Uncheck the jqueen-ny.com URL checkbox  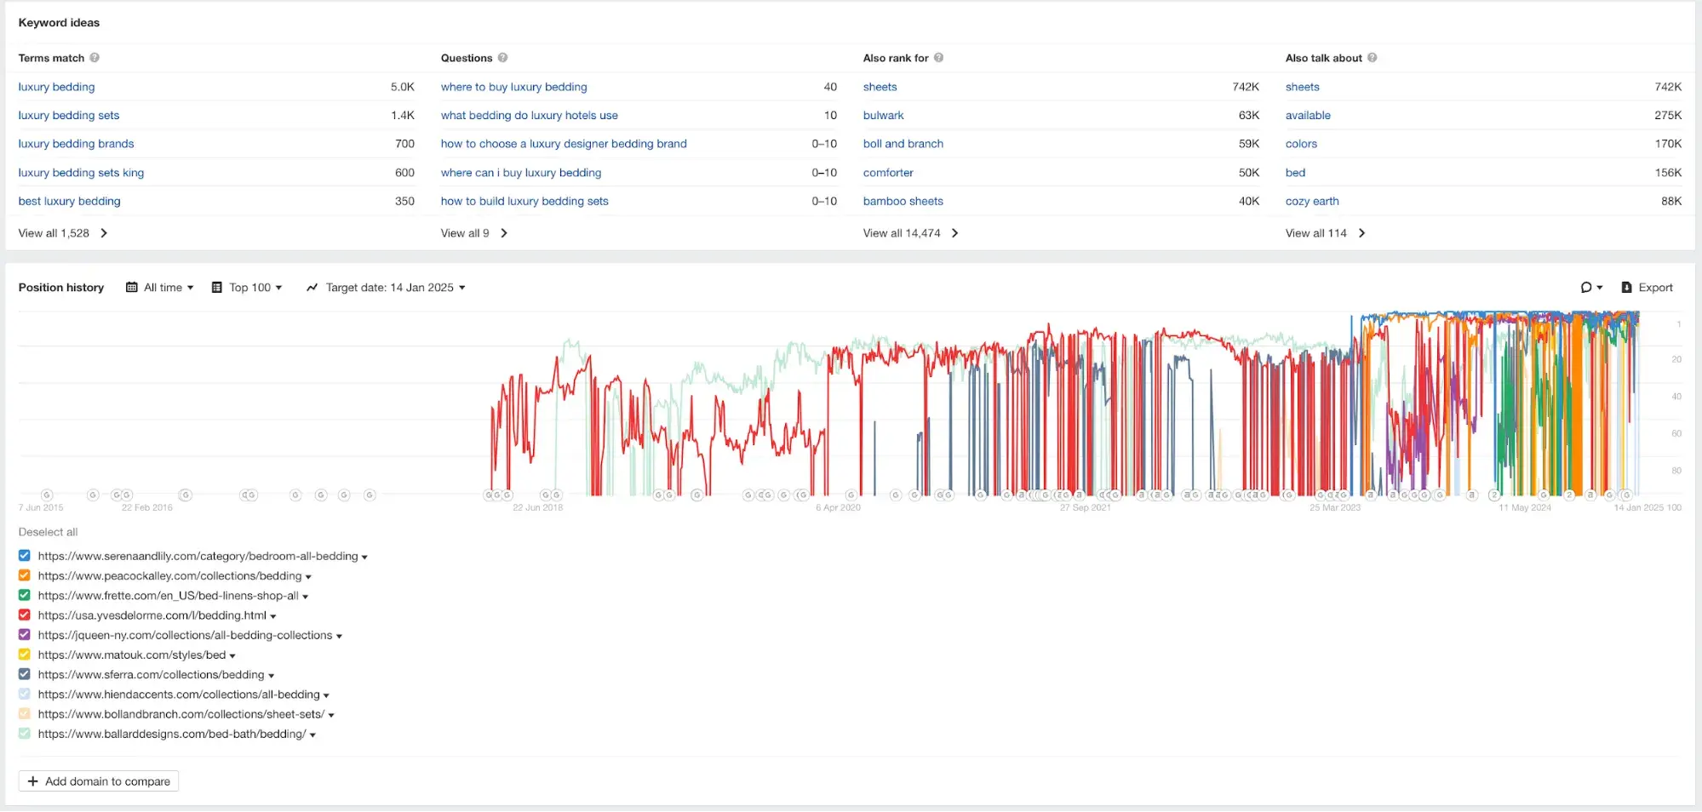click(x=25, y=635)
